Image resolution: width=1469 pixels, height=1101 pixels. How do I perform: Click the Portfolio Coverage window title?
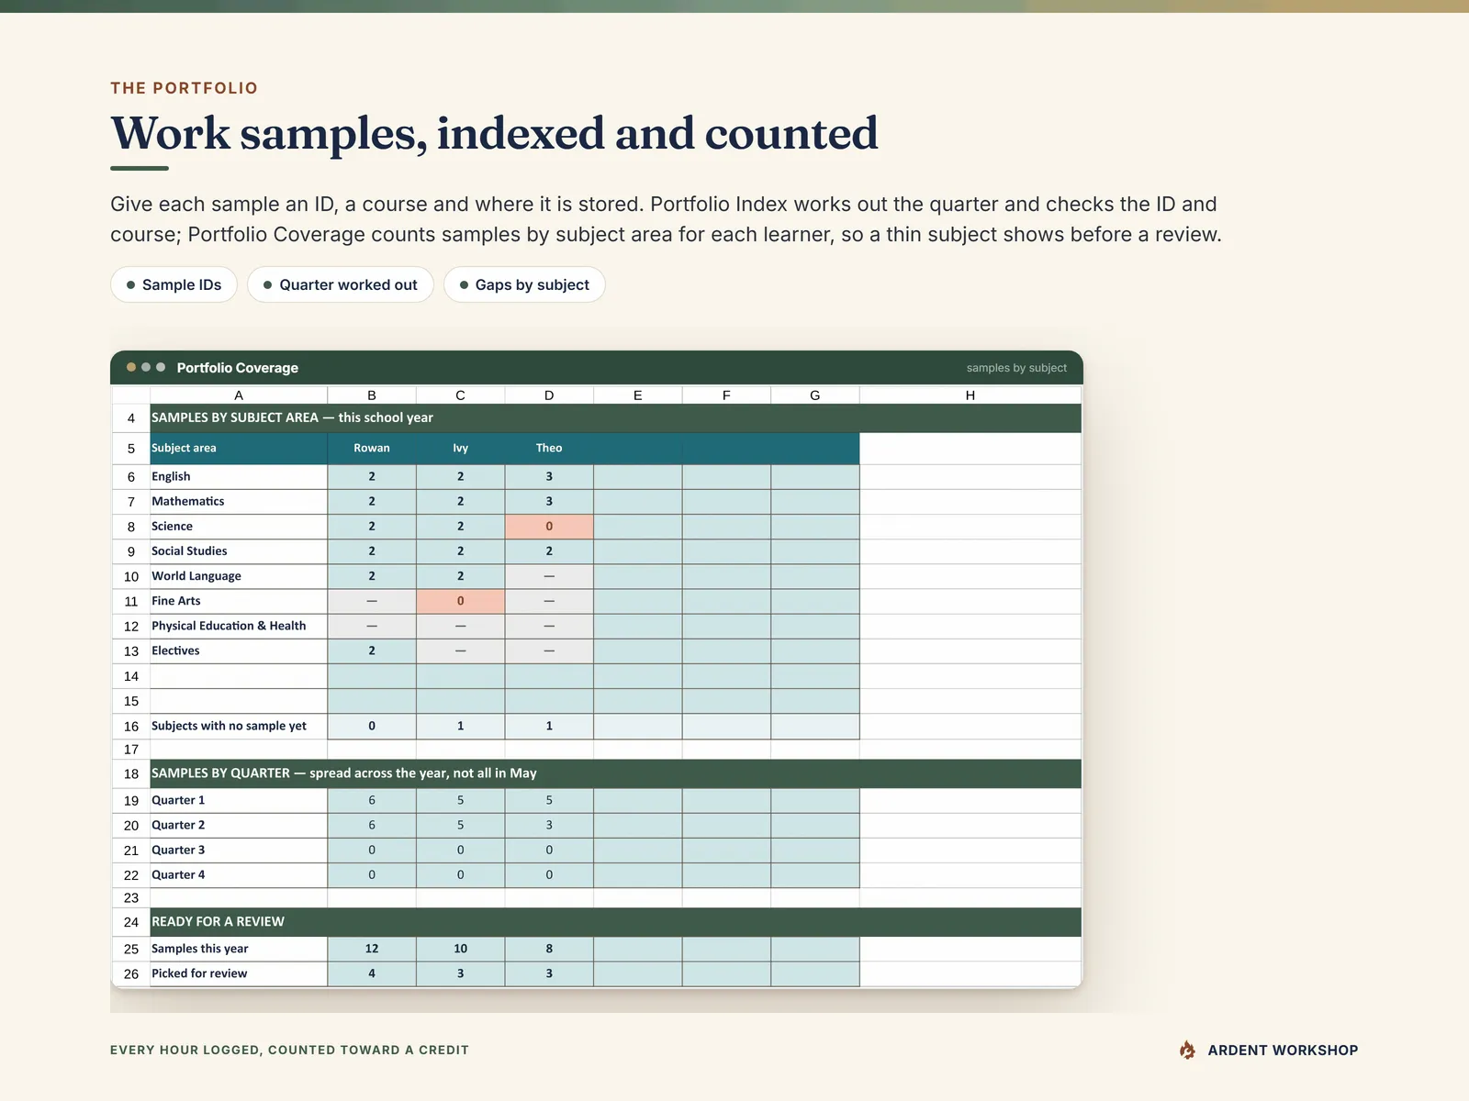click(237, 368)
